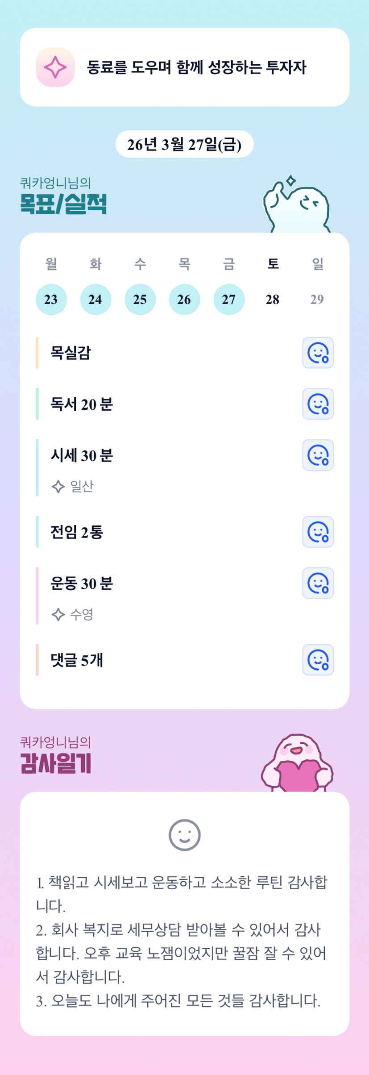The image size is (369, 1075).
Task: Tap the smiley icon beside 운동 30분
Action: (318, 583)
